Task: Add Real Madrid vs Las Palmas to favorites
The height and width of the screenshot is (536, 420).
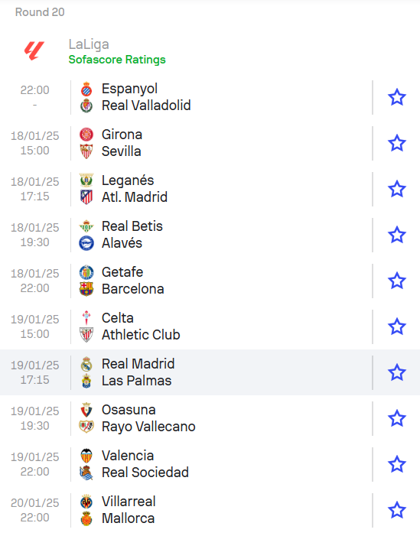Action: click(397, 372)
